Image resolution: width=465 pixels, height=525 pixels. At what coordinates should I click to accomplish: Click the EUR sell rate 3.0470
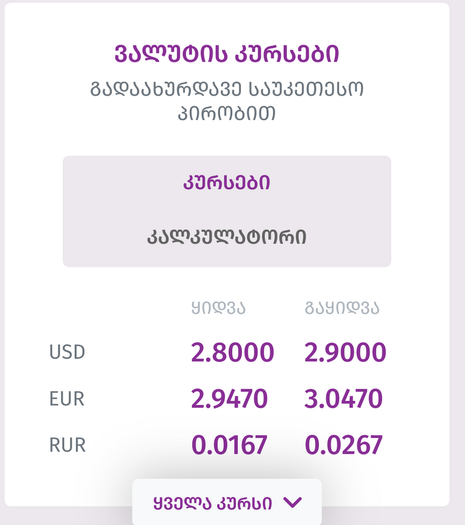tap(343, 398)
